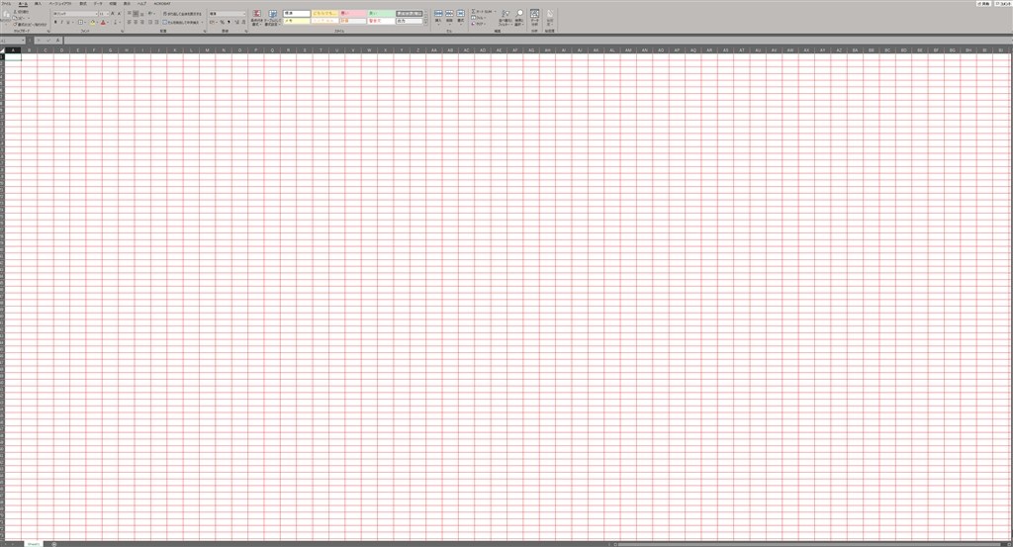This screenshot has height=547, width=1013.
Task: Apply the comma style
Action: pos(229,22)
